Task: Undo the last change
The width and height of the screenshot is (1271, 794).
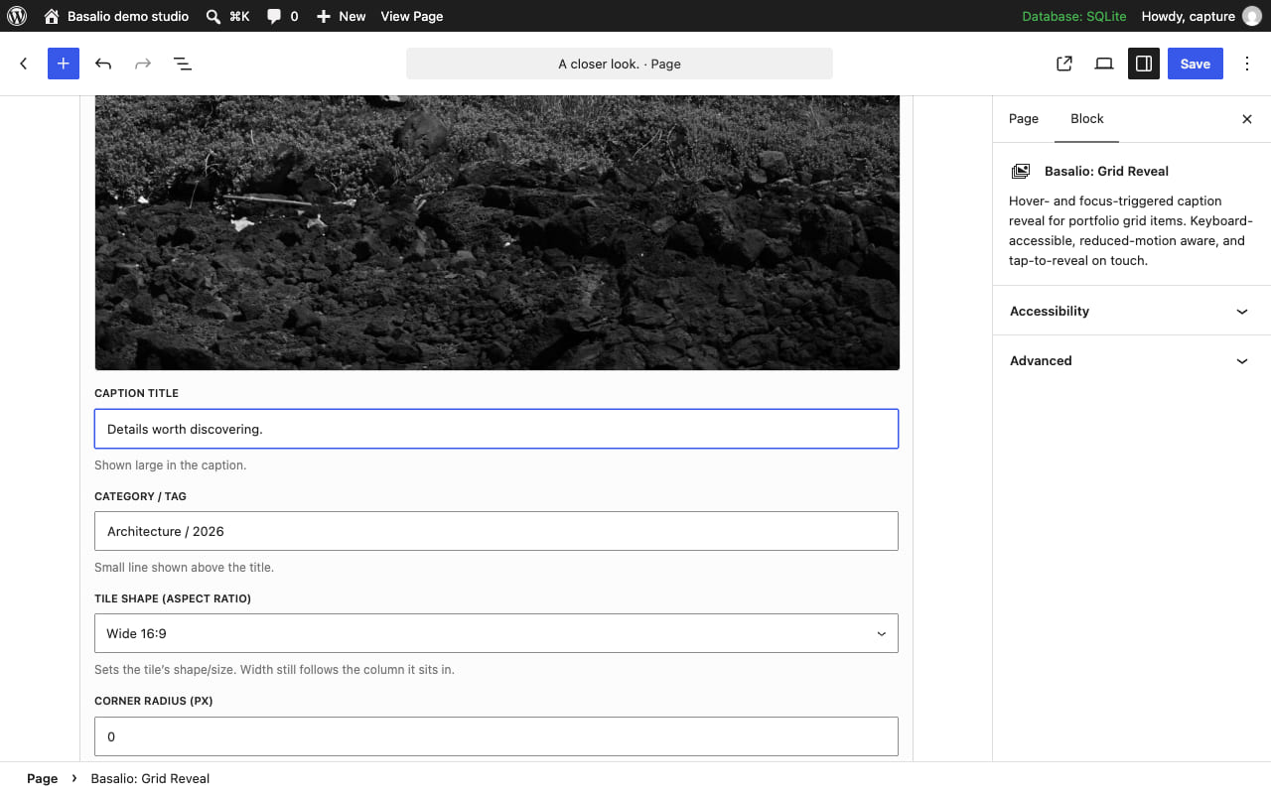Action: pyautogui.click(x=103, y=64)
